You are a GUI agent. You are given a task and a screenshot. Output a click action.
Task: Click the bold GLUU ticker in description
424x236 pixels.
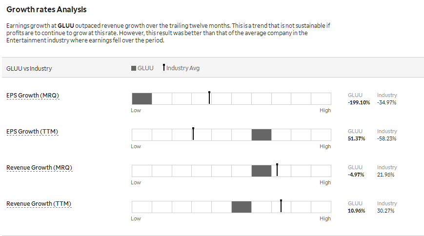pyautogui.click(x=66, y=26)
